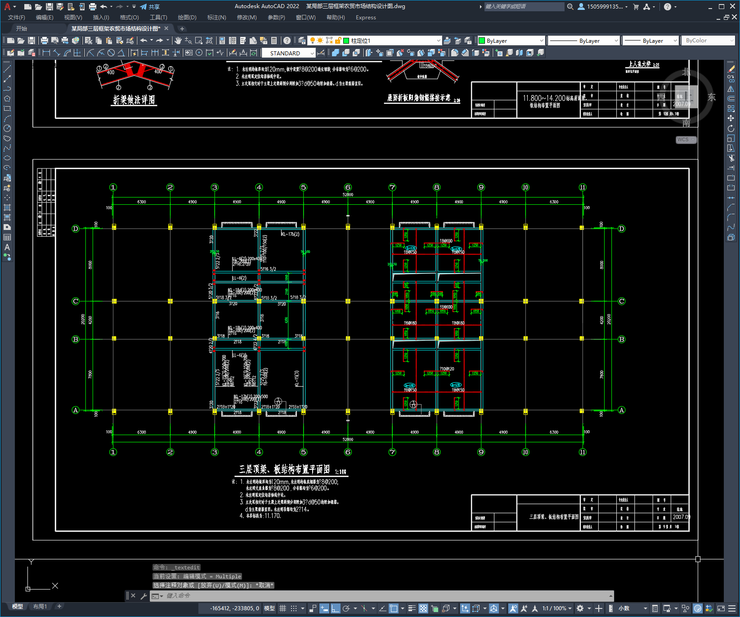This screenshot has height=617, width=740.
Task: Open the Autodesk App Store cart icon
Action: coord(636,7)
